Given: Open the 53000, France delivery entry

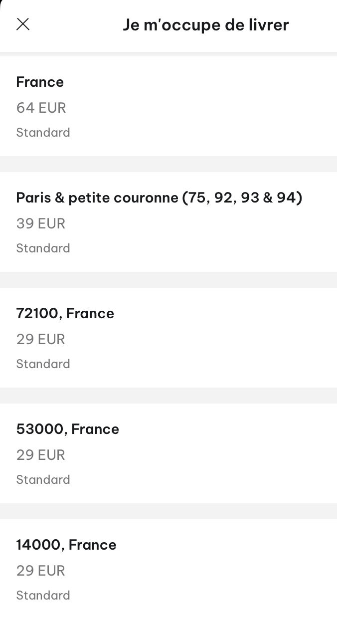Looking at the screenshot, I should pos(168,453).
